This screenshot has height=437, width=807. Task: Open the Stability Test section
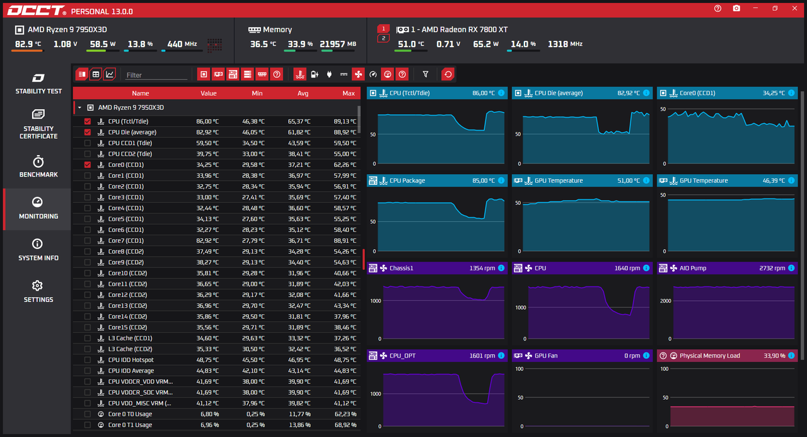(x=38, y=84)
